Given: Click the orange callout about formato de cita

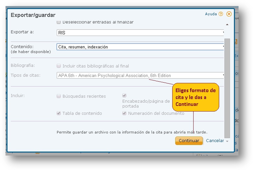Looking at the screenshot, I should pyautogui.click(x=196, y=97).
